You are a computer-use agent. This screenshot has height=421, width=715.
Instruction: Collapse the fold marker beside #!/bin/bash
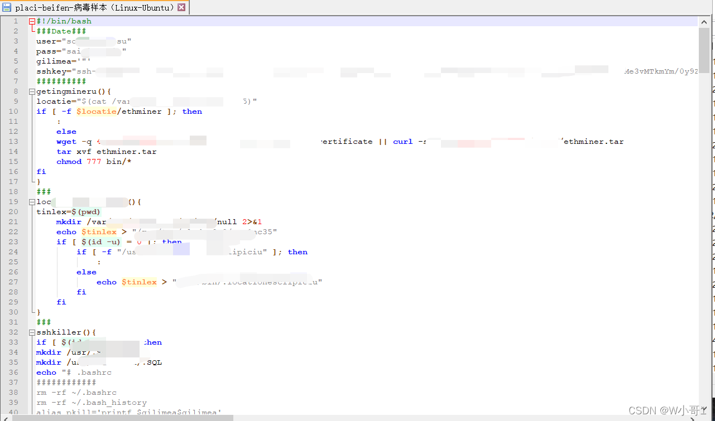[x=32, y=21]
